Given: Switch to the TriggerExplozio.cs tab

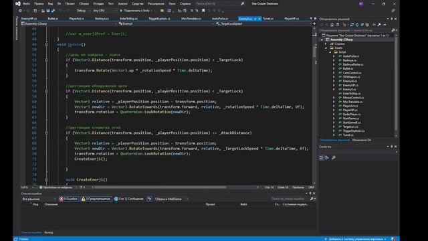Looking at the screenshot, I should (x=159, y=19).
